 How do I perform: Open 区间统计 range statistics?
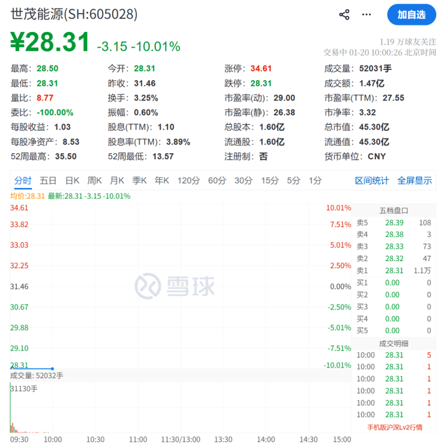pyautogui.click(x=371, y=181)
